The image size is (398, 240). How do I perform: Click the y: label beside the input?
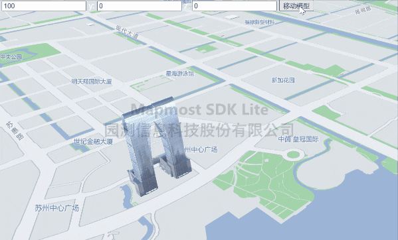(x=92, y=6)
